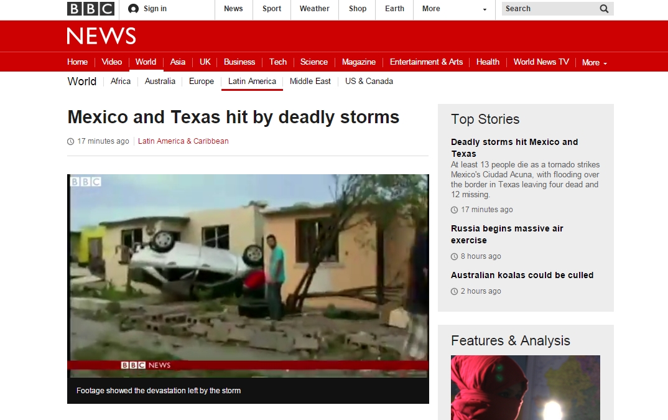Screen dimensions: 668x420
Task: Select Europe in the World sub-navigation
Action: (202, 81)
